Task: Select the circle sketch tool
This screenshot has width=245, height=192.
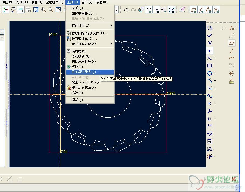Action: (210, 73)
